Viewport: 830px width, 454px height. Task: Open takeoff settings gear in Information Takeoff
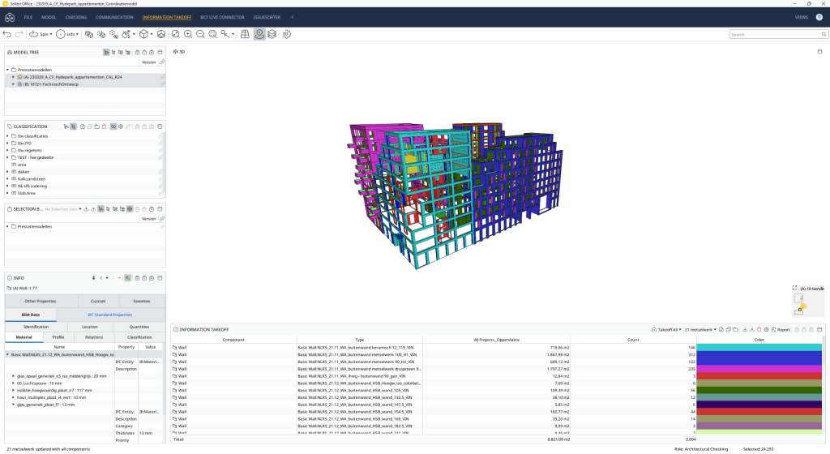coord(766,330)
